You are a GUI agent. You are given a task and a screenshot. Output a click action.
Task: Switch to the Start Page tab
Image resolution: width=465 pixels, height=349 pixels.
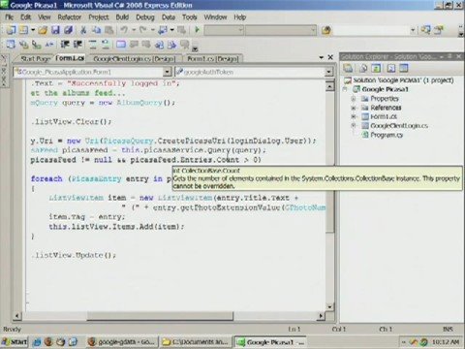point(35,59)
